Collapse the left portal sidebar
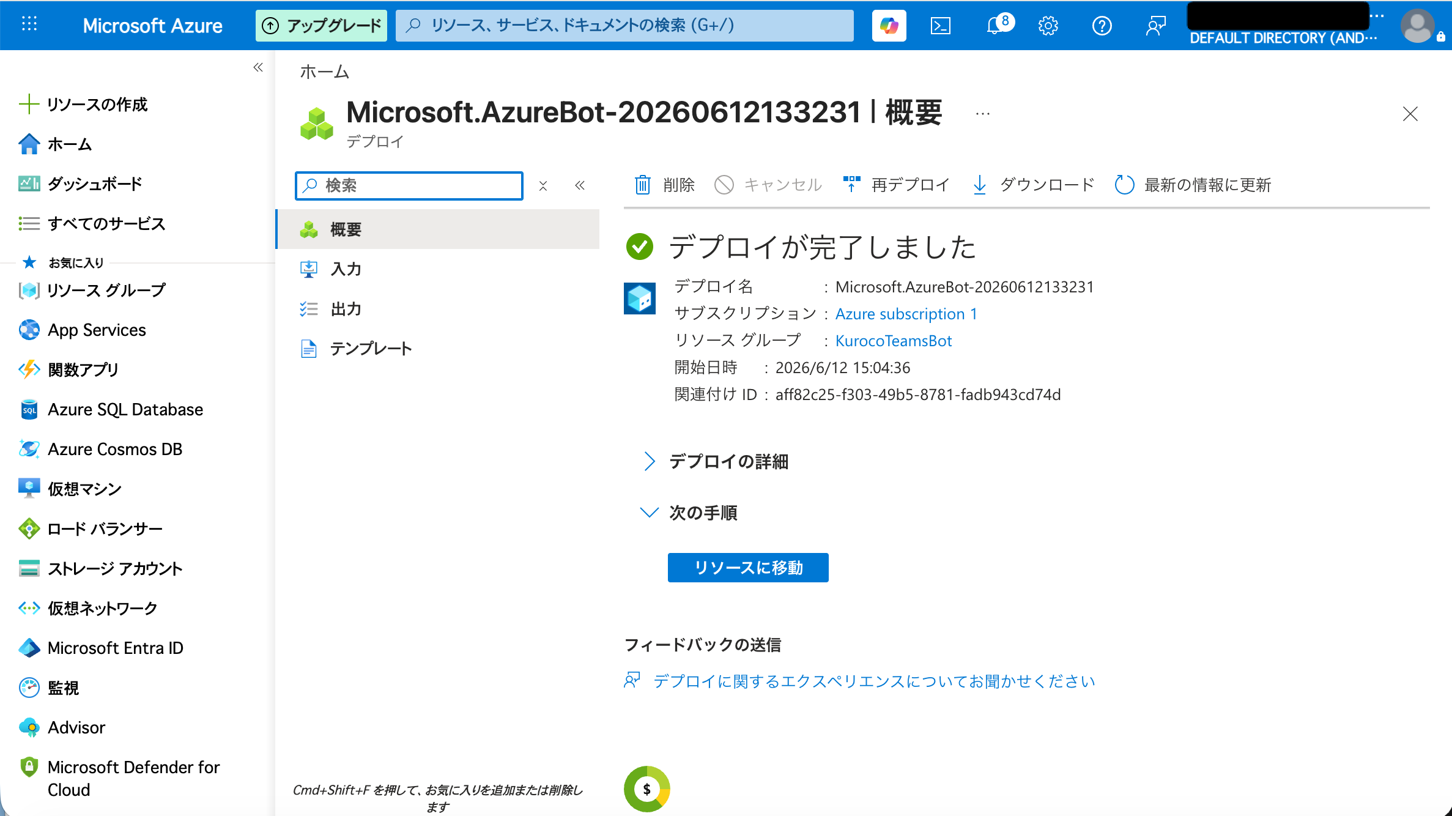 (258, 67)
